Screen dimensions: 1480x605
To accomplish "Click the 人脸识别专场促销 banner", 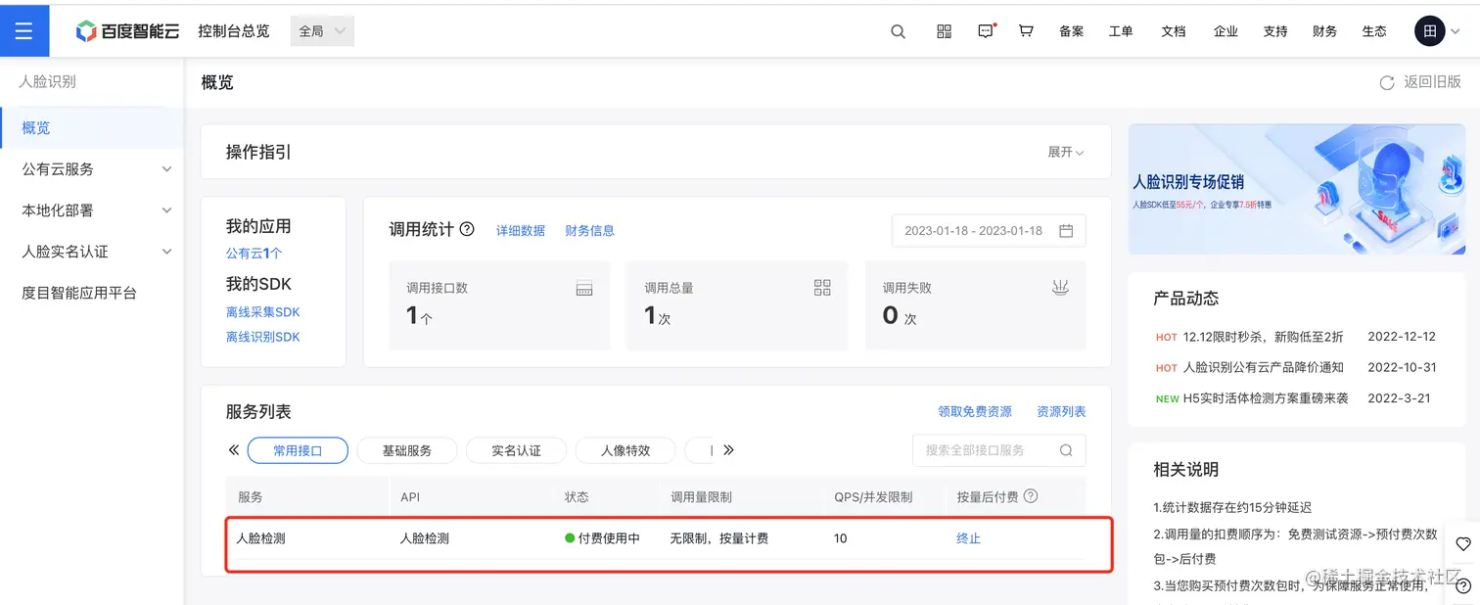I will [x=1297, y=190].
